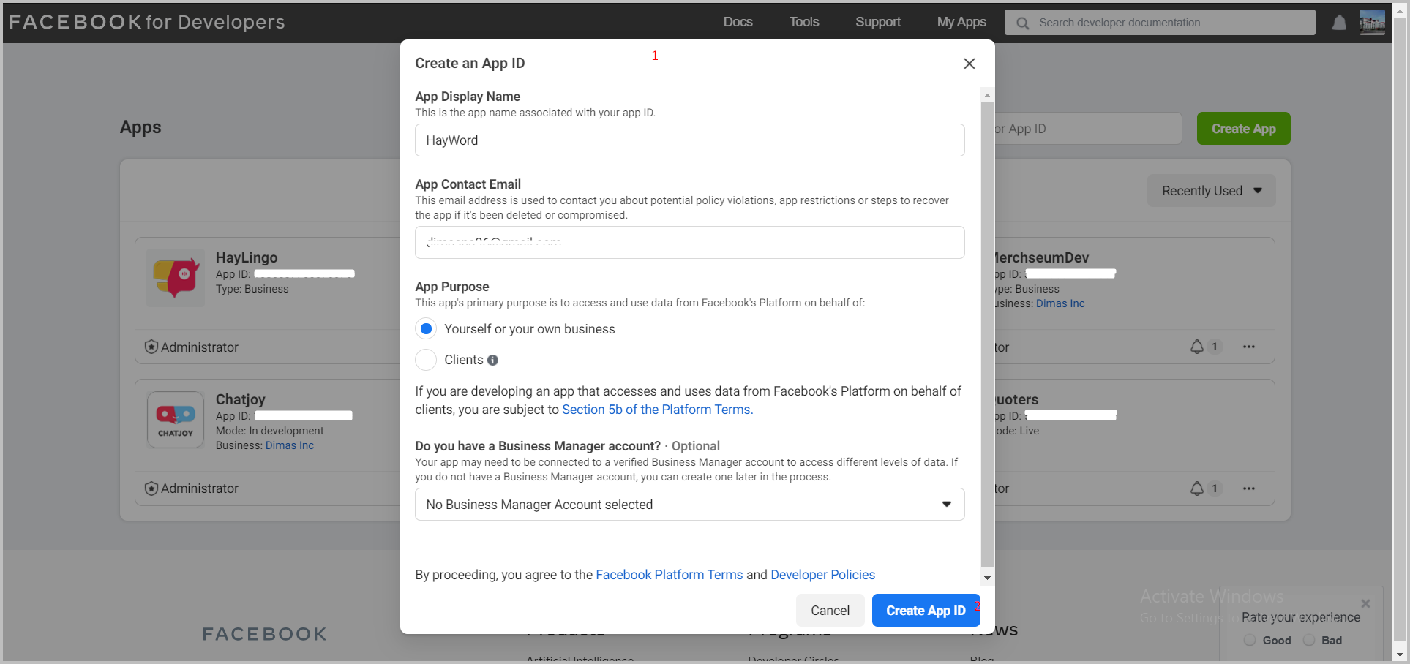Viewport: 1410px width, 664px height.
Task: Dismiss the Rate your experience popup
Action: 1365,603
